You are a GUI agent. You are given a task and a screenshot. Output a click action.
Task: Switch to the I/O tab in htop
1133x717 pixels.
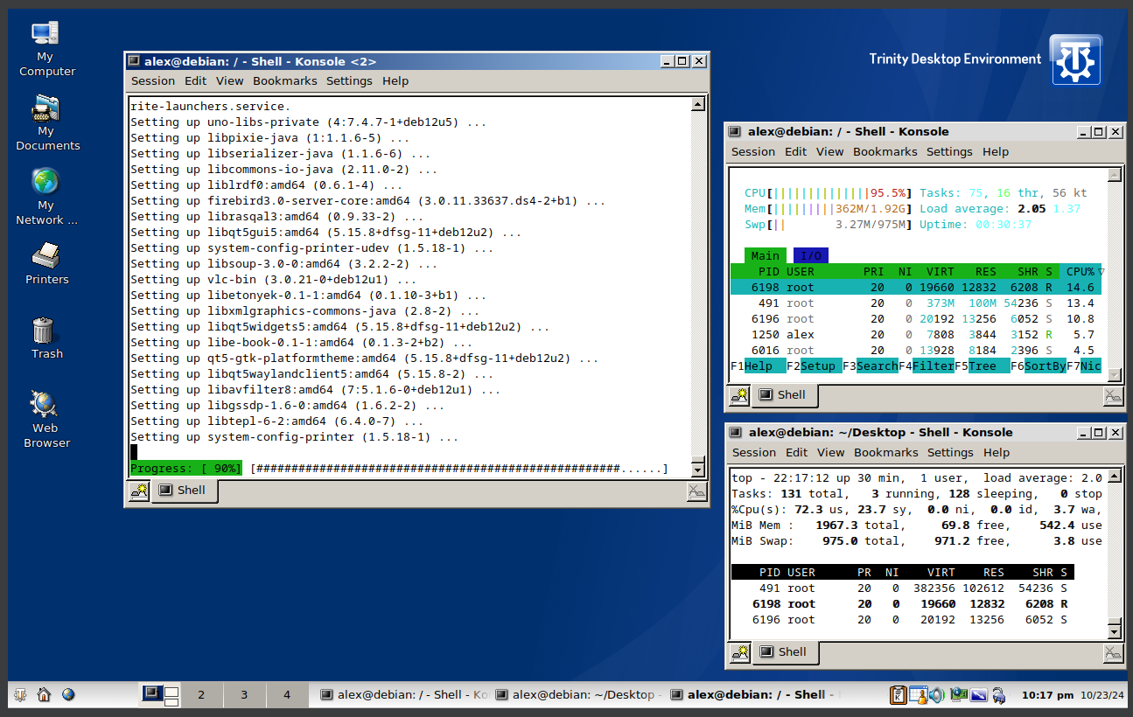[x=810, y=256]
